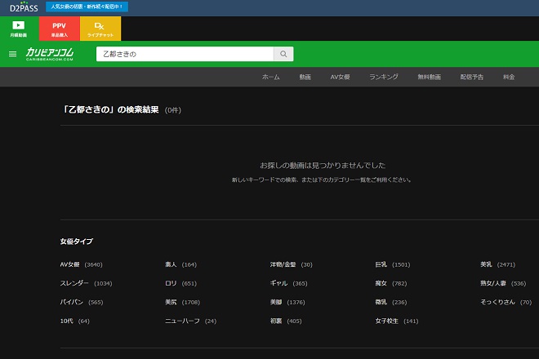Click the Caribbeancom logo

(50, 54)
